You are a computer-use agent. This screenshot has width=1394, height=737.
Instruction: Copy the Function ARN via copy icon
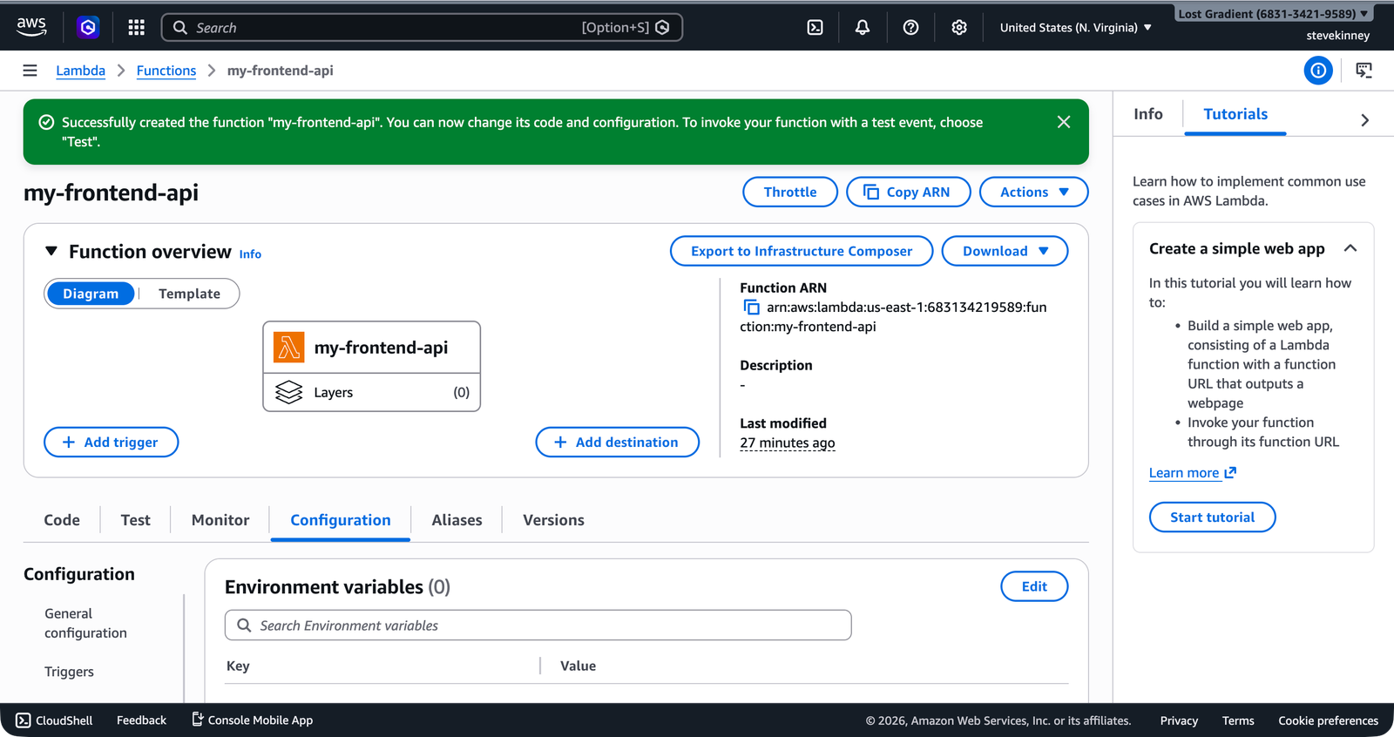tap(751, 307)
